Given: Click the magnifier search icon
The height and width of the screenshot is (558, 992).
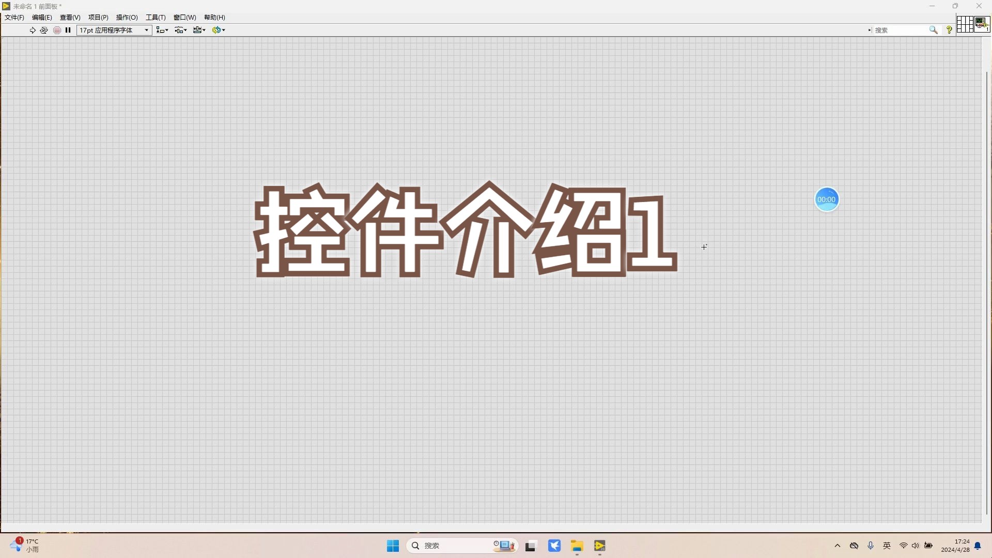Looking at the screenshot, I should [x=933, y=30].
